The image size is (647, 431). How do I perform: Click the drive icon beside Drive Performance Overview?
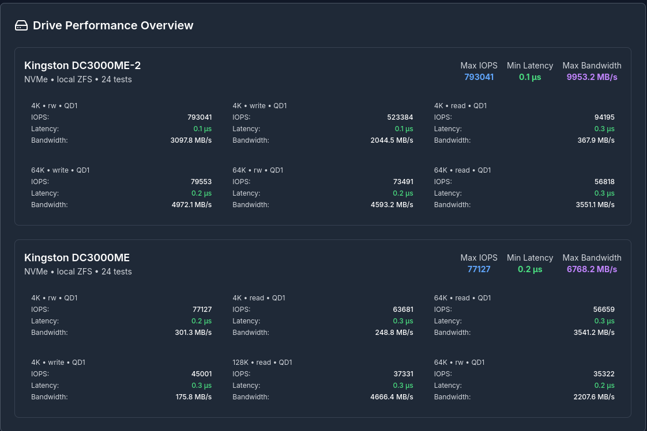(x=21, y=25)
